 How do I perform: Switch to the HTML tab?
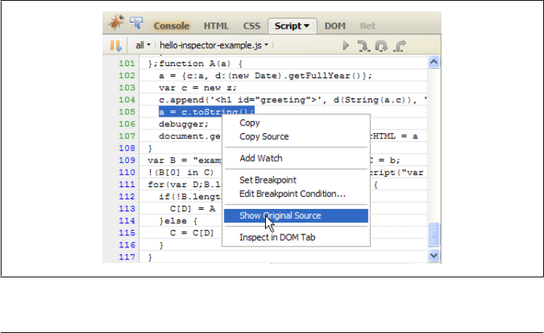pos(216,26)
